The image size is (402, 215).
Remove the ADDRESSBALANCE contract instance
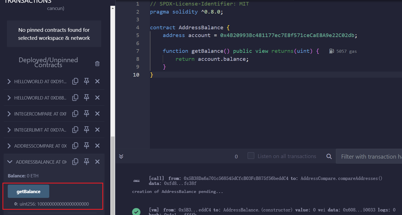[97, 162]
